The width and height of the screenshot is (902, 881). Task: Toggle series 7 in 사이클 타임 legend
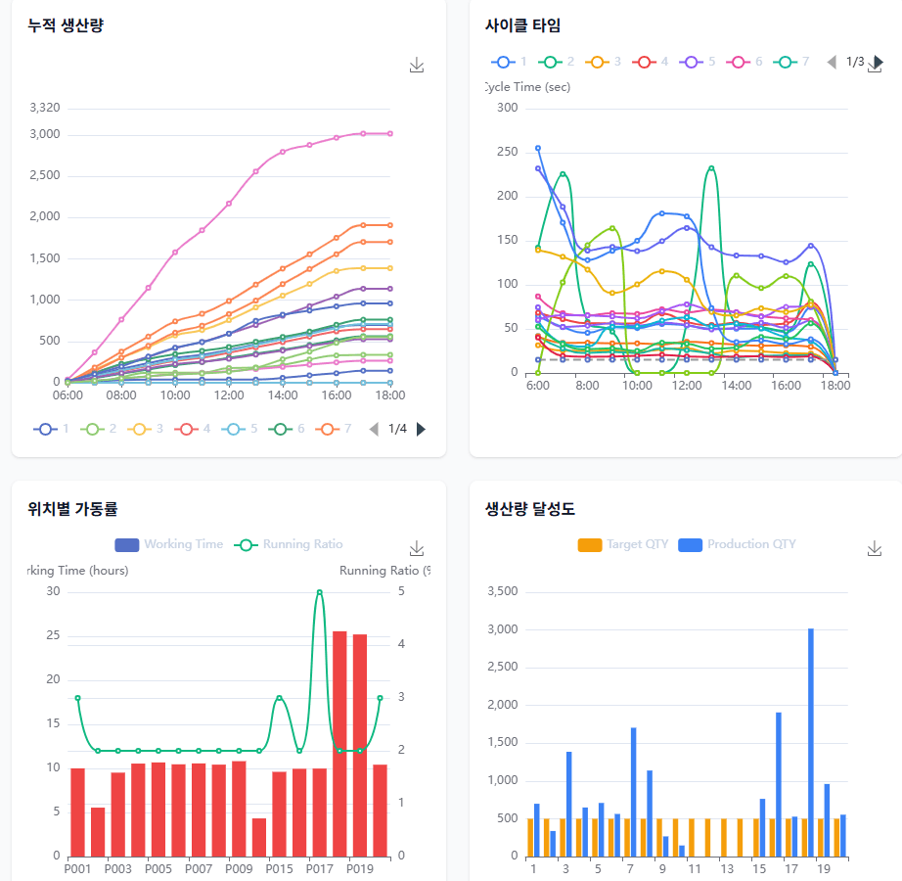pyautogui.click(x=791, y=62)
